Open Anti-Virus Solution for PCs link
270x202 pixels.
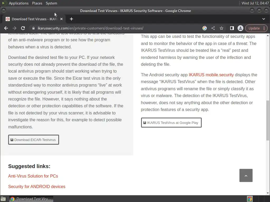(x=33, y=176)
